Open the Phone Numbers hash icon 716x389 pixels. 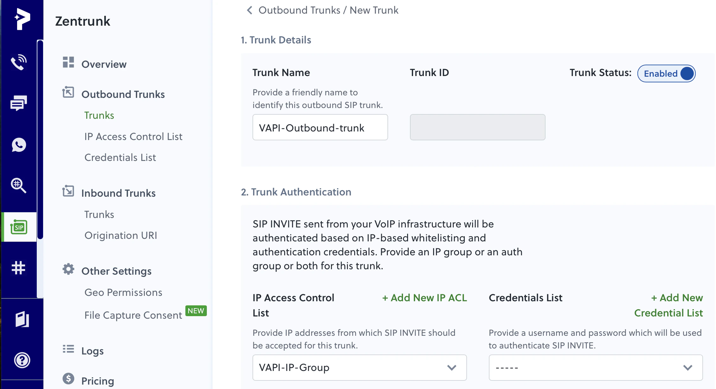[19, 268]
